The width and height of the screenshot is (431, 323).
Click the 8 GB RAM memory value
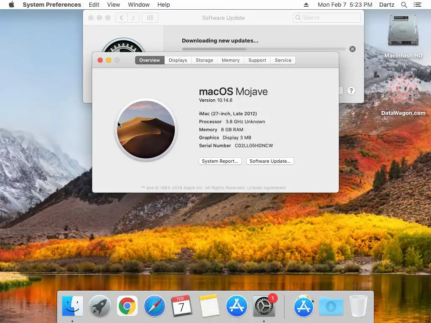(232, 130)
